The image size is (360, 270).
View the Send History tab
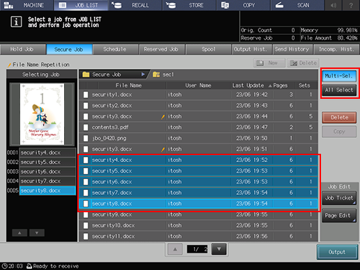tap(292, 49)
